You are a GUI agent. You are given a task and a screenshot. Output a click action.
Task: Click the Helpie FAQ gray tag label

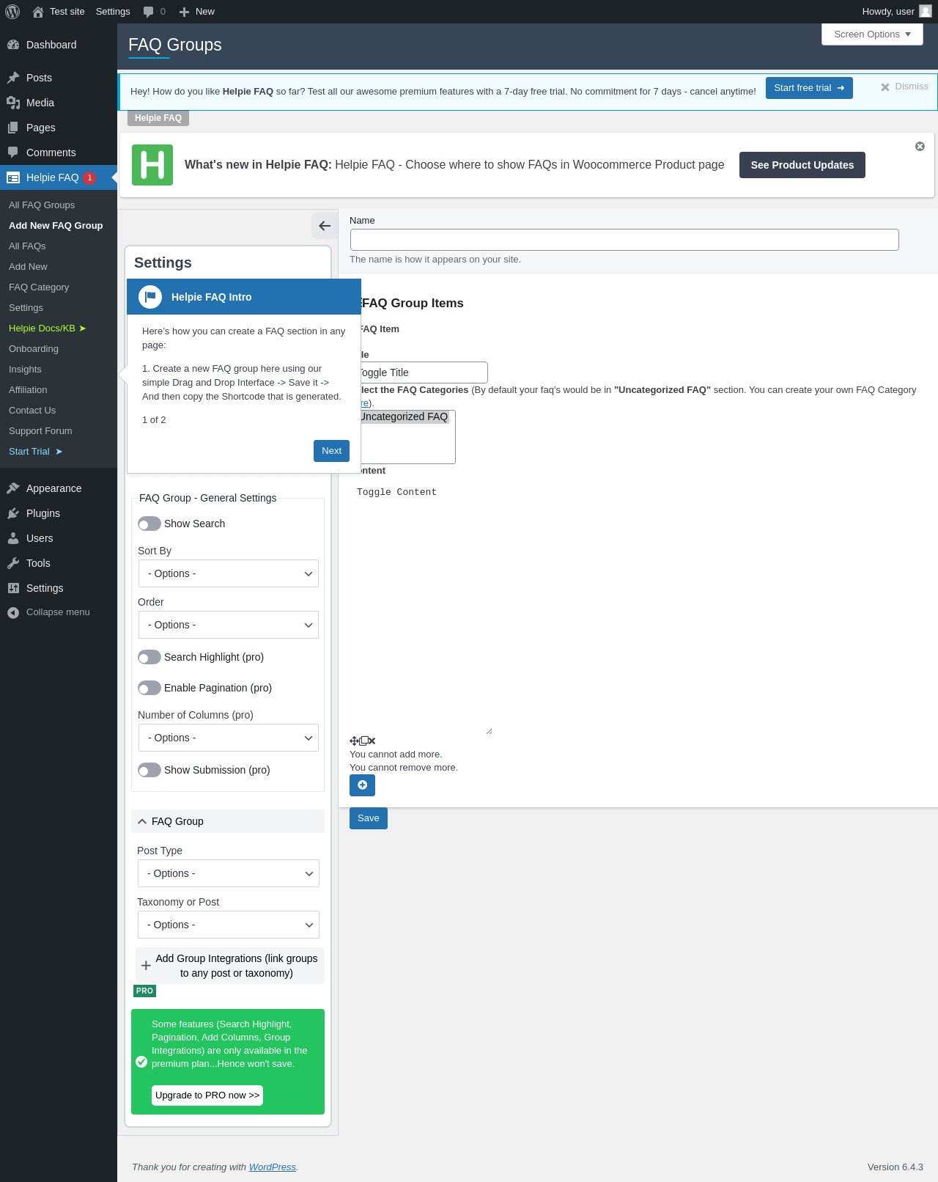(x=158, y=118)
